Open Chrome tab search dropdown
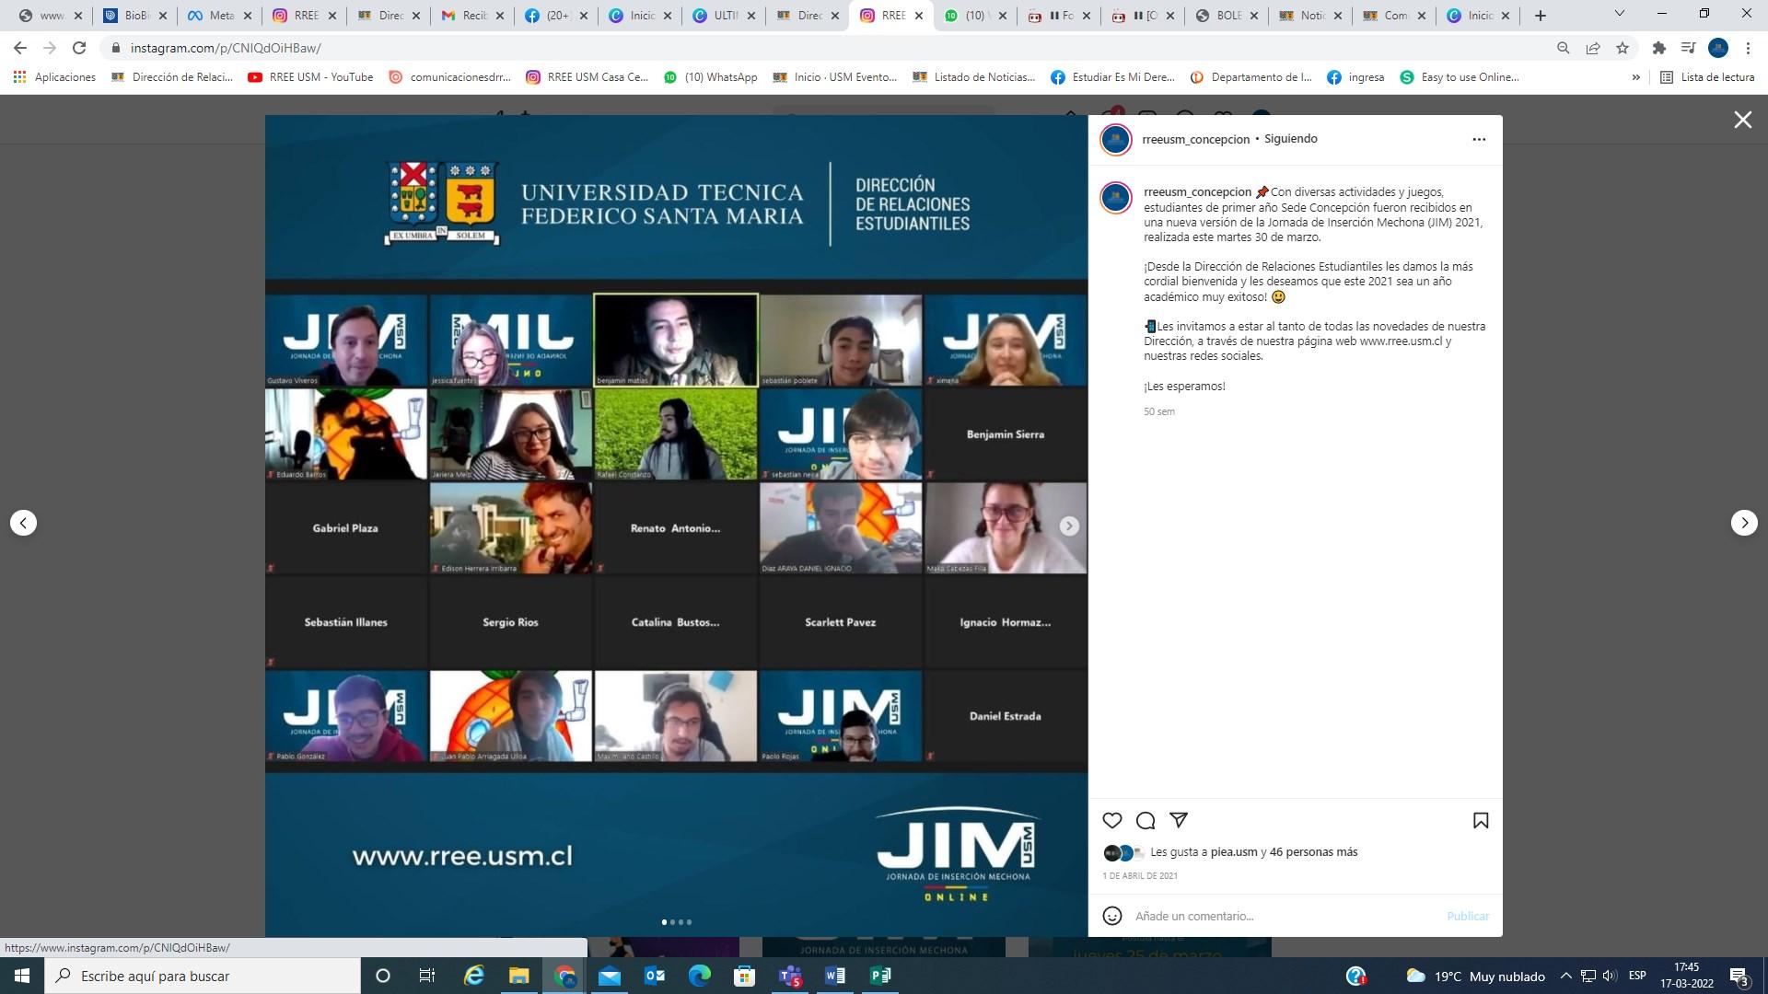 pos(1619,15)
